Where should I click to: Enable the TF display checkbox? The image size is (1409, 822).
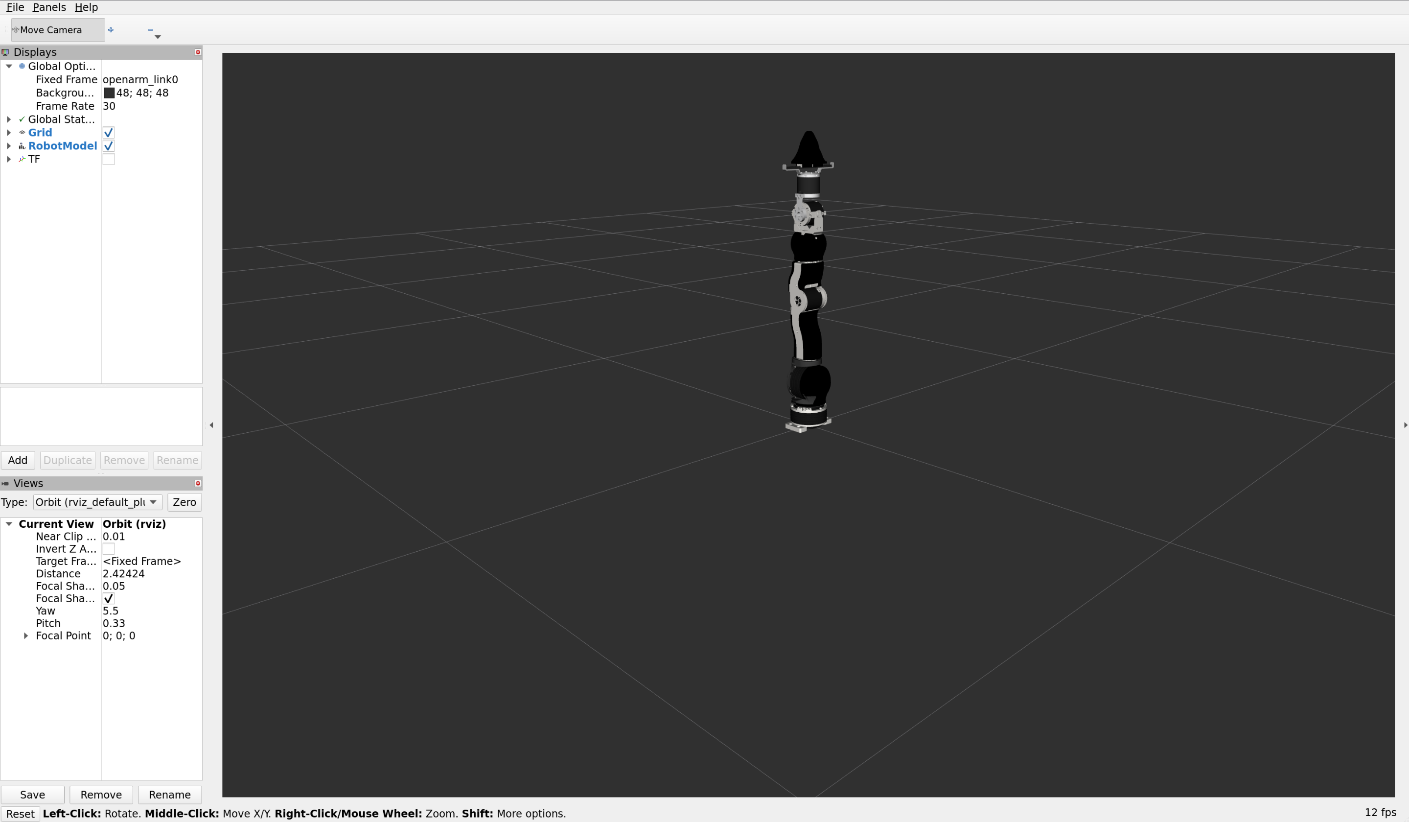tap(109, 160)
